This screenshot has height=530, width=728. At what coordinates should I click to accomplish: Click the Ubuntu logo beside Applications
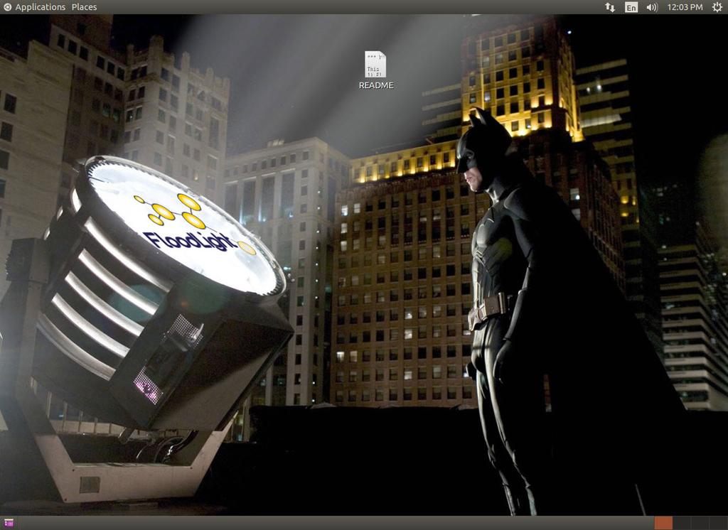(x=7, y=7)
